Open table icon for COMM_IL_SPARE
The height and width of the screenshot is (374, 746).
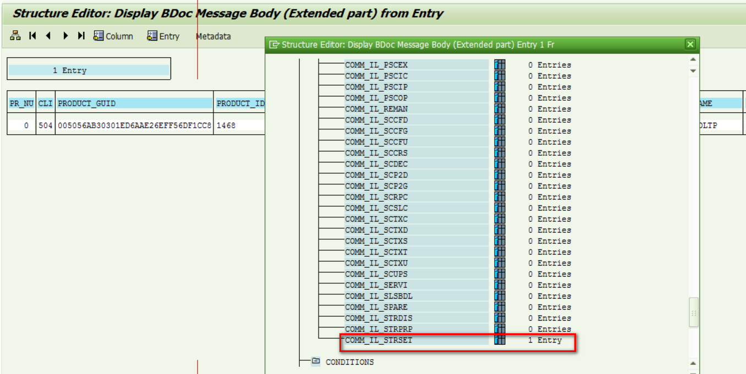[500, 307]
